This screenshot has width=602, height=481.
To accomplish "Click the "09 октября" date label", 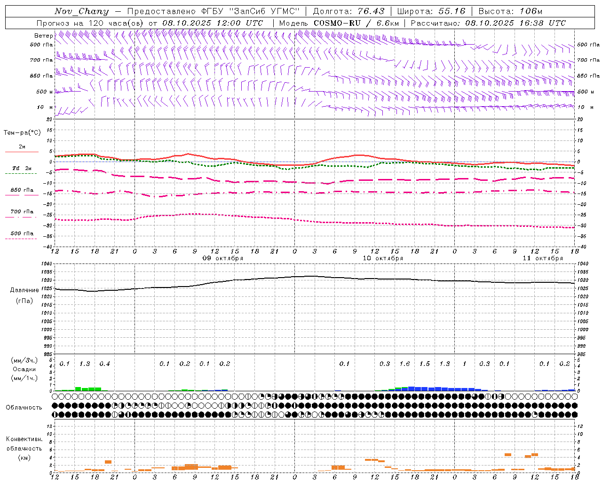I will coord(223,258).
